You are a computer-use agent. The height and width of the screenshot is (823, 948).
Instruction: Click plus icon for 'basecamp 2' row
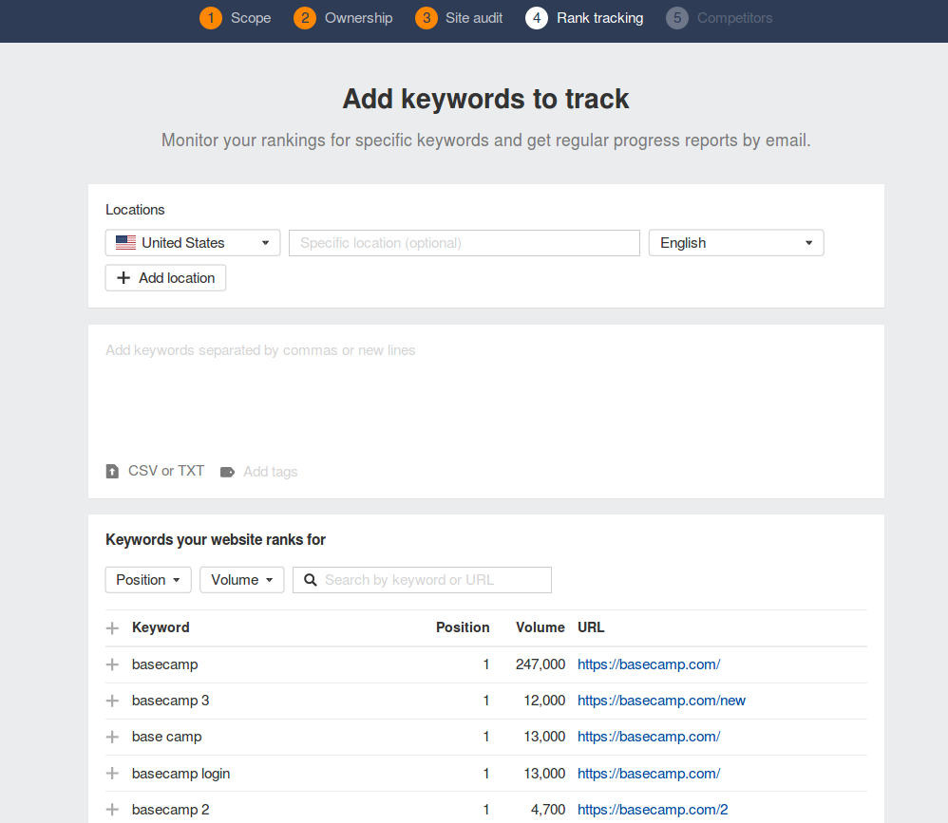(x=112, y=810)
